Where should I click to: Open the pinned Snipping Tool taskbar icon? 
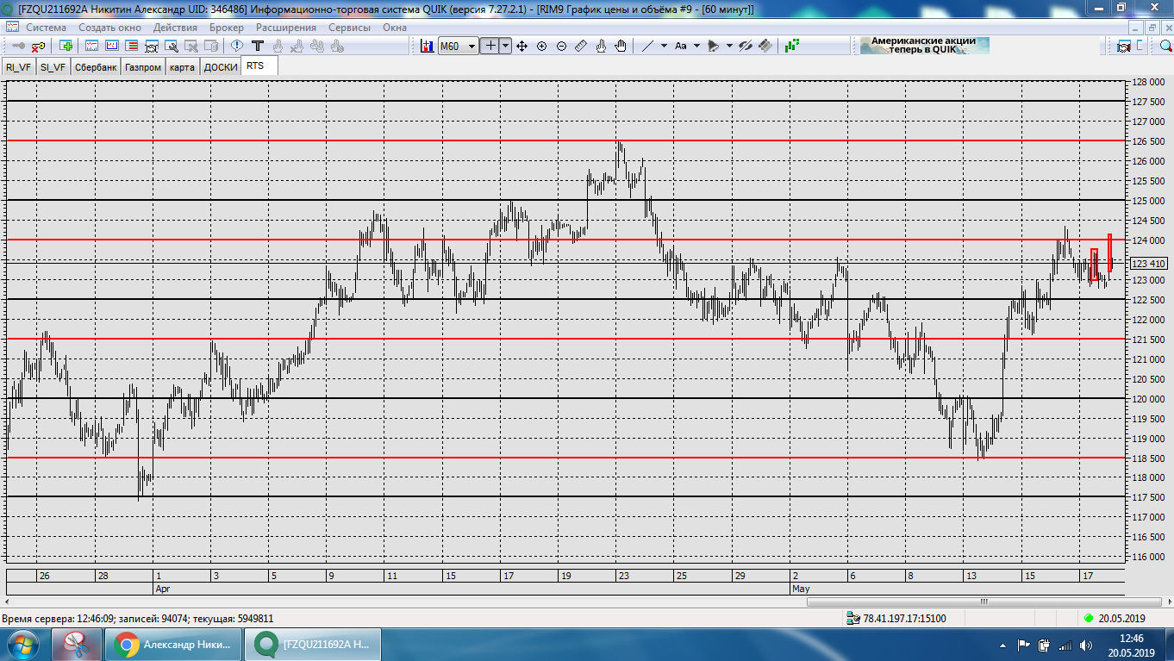(78, 645)
